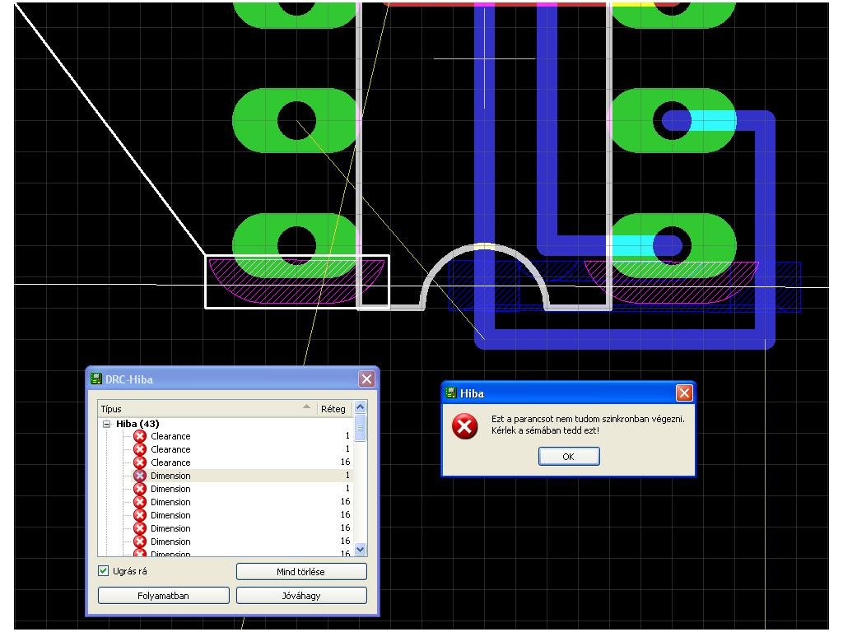Click the DRC-Hiba title bar board icon
Screen dimensions: 843x632
[x=96, y=379]
